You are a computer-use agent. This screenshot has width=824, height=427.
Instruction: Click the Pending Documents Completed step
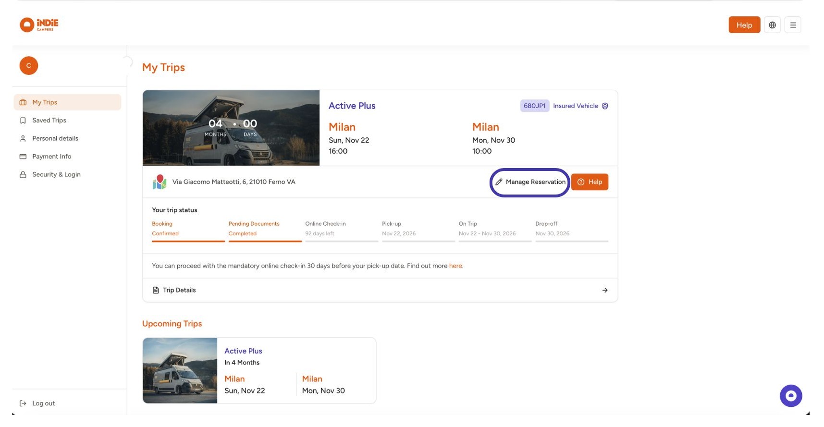coord(265,231)
